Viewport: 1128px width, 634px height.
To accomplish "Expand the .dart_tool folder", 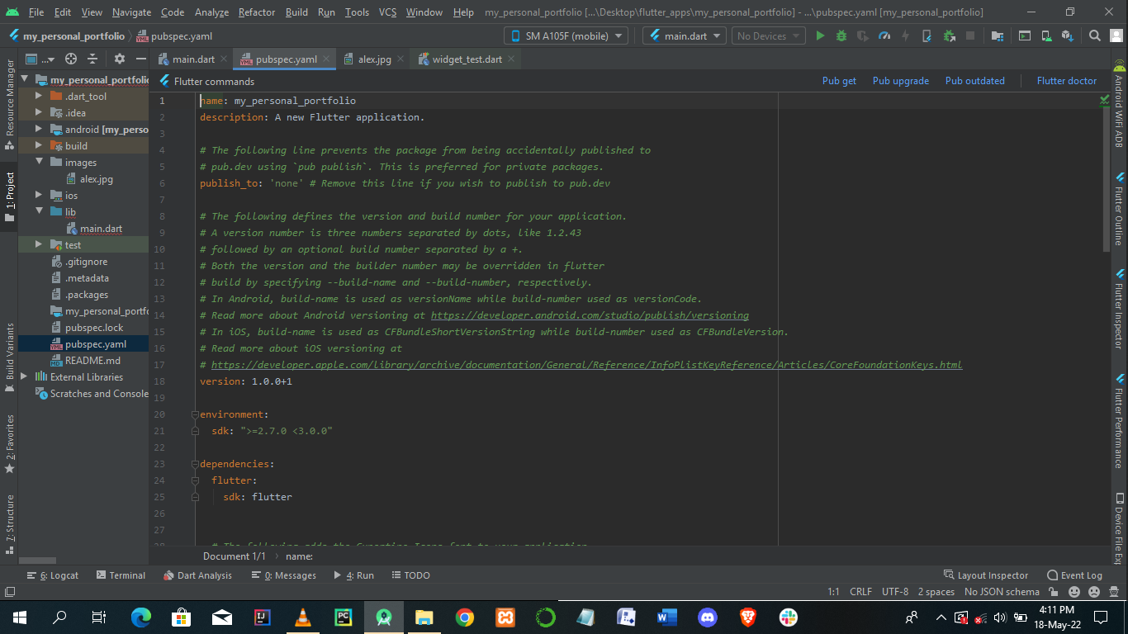I will click(39, 97).
